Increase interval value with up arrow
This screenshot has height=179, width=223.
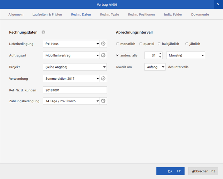(x=160, y=54)
